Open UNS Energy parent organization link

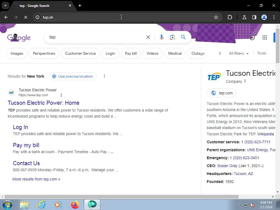pyautogui.click(x=258, y=150)
